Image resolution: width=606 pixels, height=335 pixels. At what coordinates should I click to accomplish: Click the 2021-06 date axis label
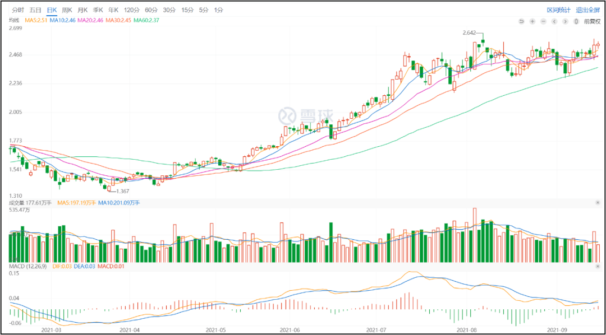pos(290,331)
